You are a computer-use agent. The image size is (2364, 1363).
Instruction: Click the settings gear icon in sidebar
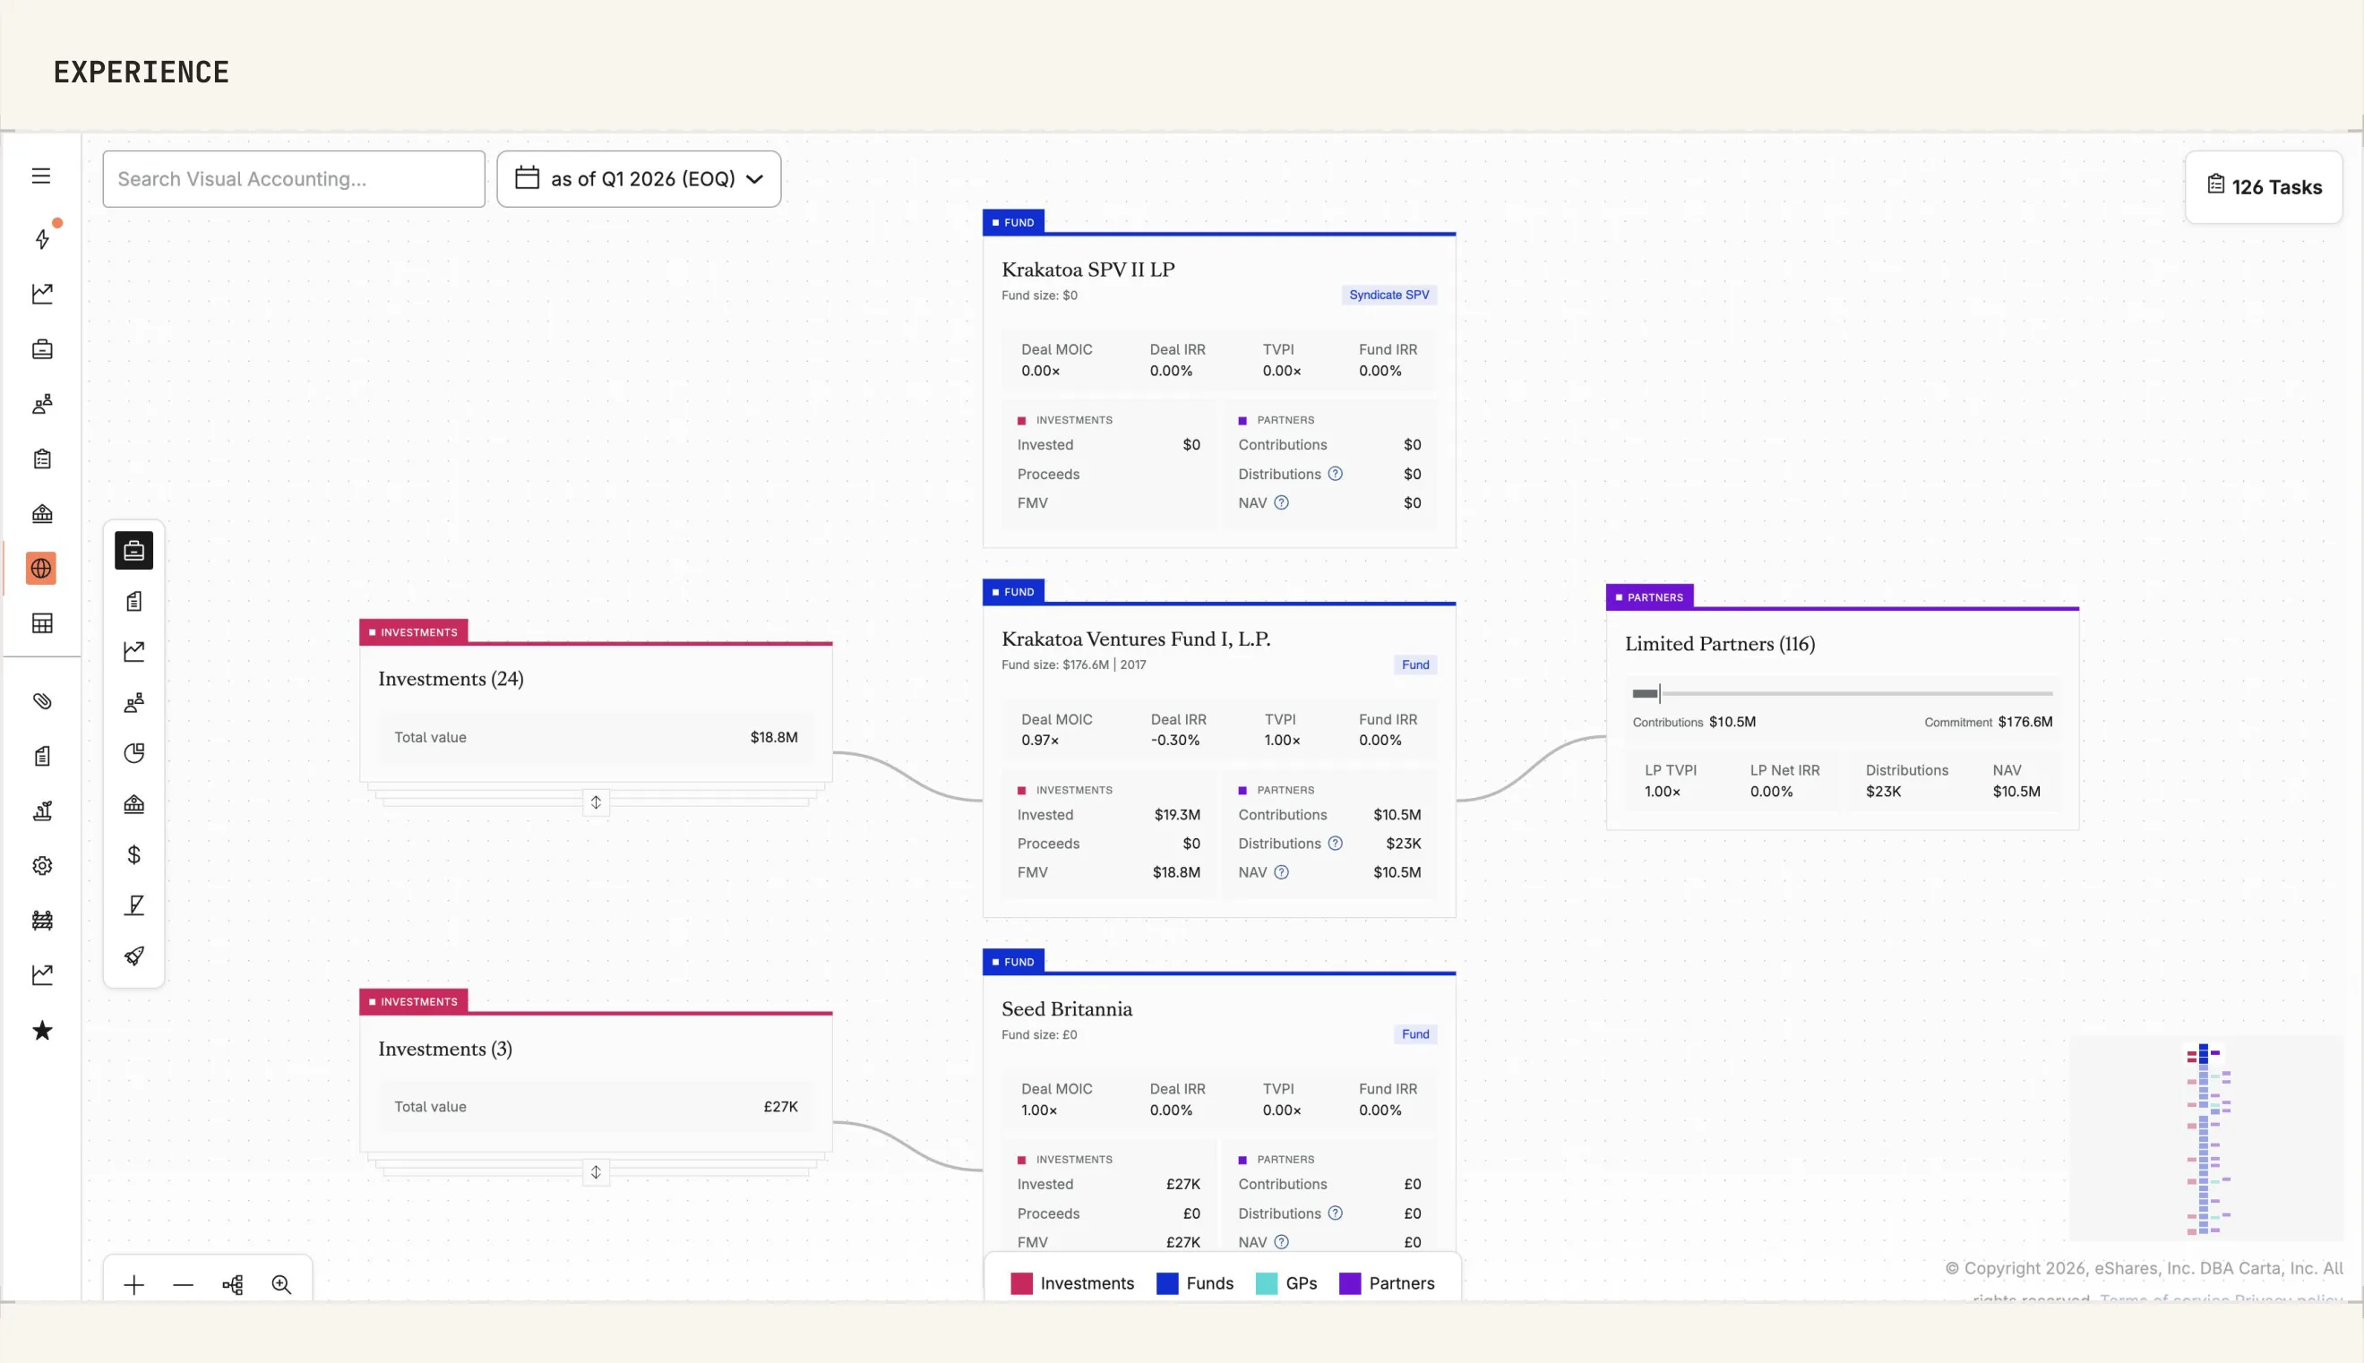coord(42,866)
